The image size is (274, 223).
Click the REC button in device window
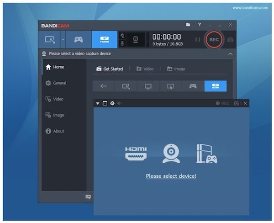click(222, 103)
